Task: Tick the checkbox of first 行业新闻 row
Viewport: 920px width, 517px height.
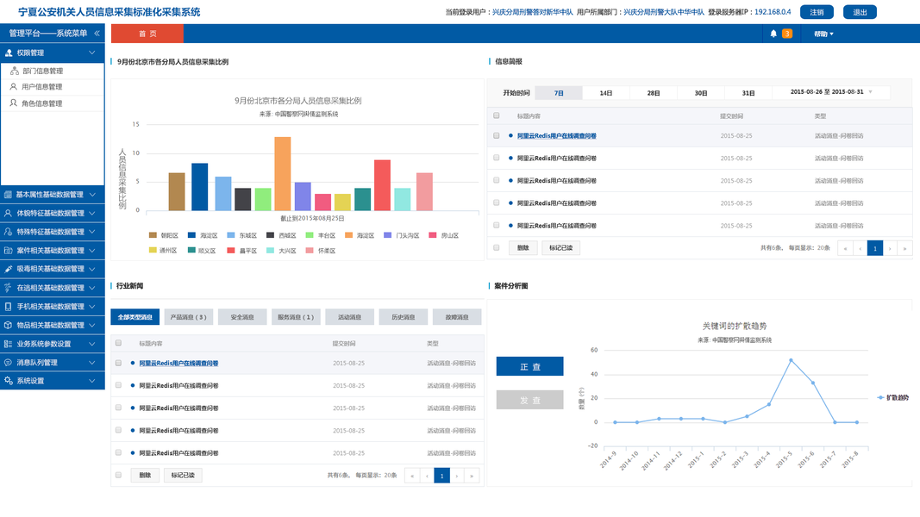Action: 118,364
